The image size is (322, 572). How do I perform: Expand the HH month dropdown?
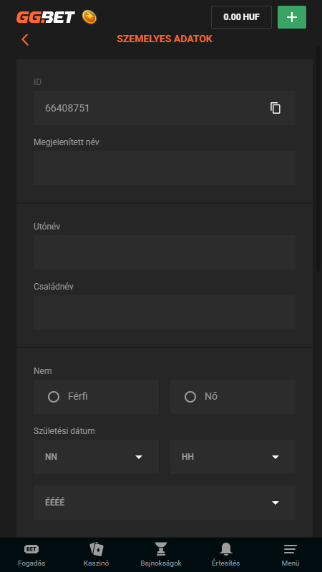233,457
